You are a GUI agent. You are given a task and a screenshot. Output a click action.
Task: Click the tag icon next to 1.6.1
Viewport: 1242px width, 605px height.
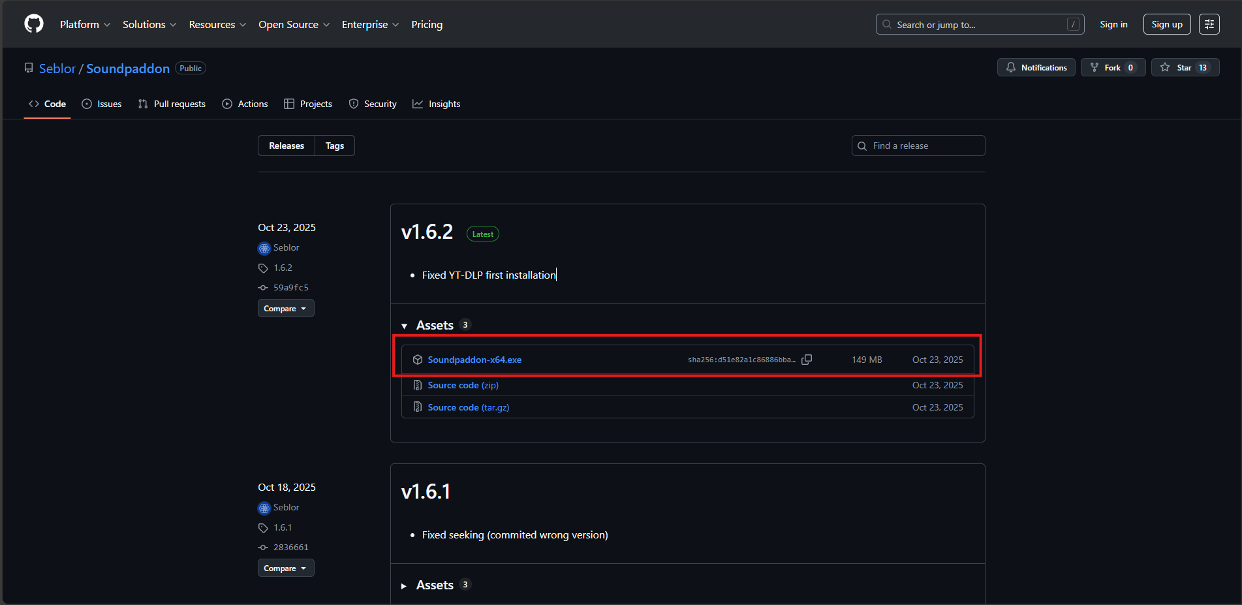point(263,528)
